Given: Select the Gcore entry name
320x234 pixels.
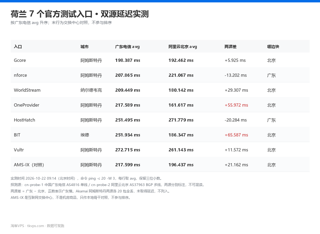Looking at the screenshot, I should click(x=20, y=60).
